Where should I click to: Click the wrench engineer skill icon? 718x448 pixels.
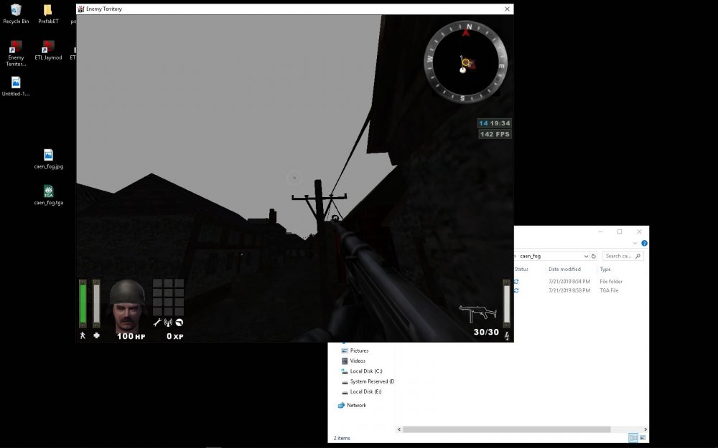(x=157, y=323)
